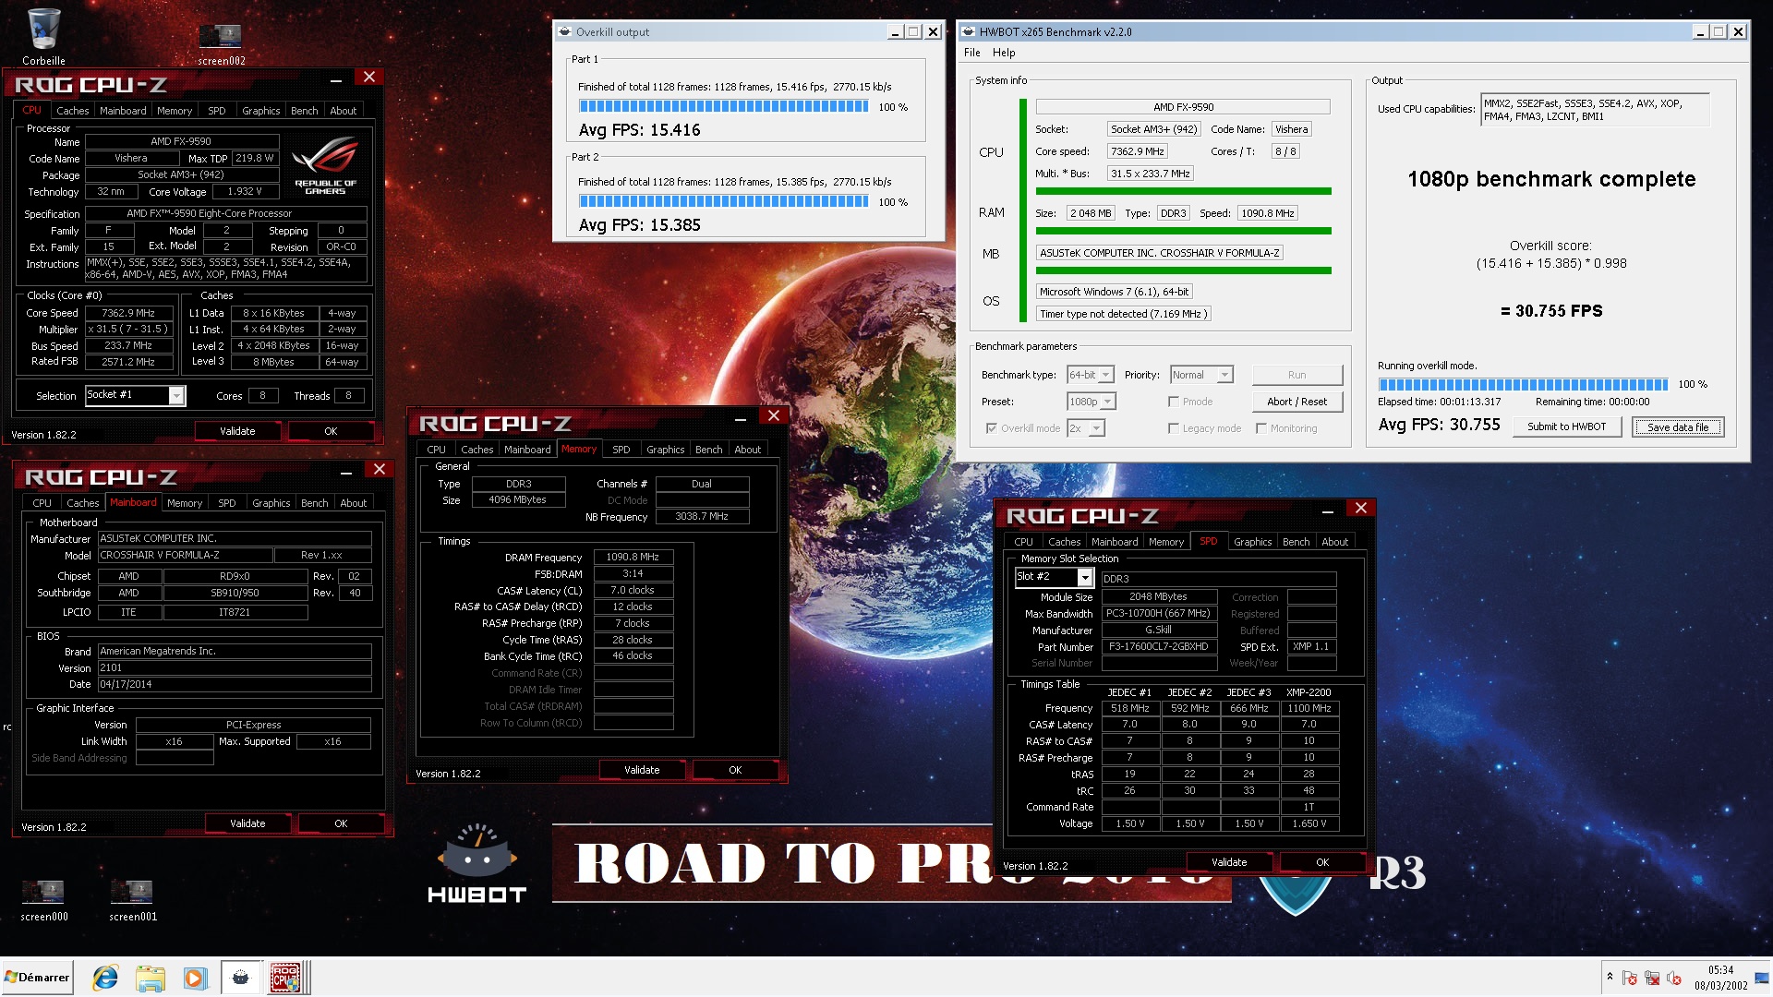Open volume speaker tray icon
Screen dimensions: 1773x997
(x=1674, y=979)
